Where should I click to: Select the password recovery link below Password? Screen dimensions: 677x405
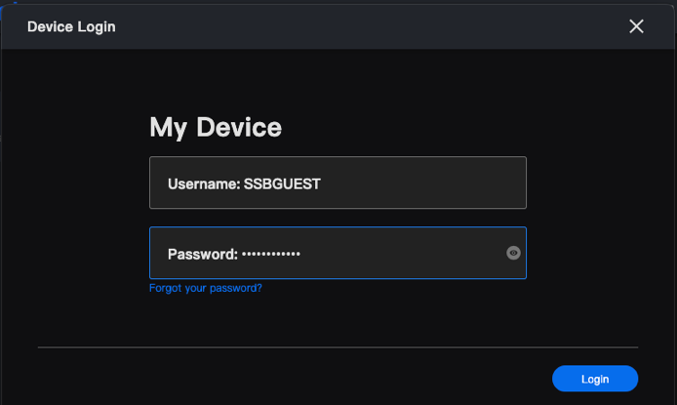click(x=206, y=288)
